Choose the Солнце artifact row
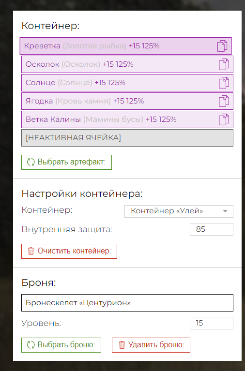The width and height of the screenshot is (245, 371). 127,83
